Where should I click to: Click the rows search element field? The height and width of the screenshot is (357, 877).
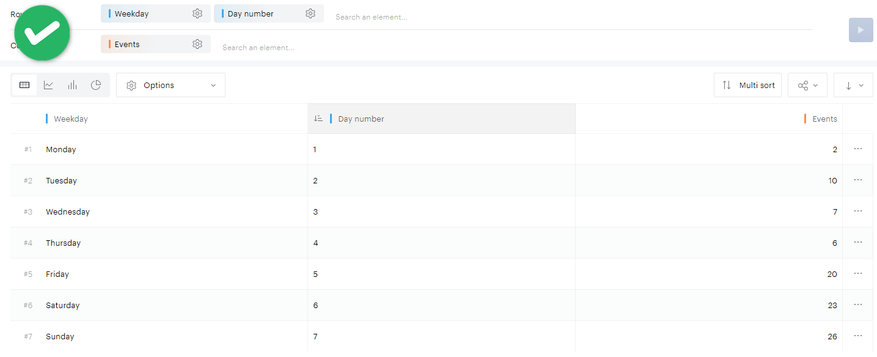click(x=372, y=17)
